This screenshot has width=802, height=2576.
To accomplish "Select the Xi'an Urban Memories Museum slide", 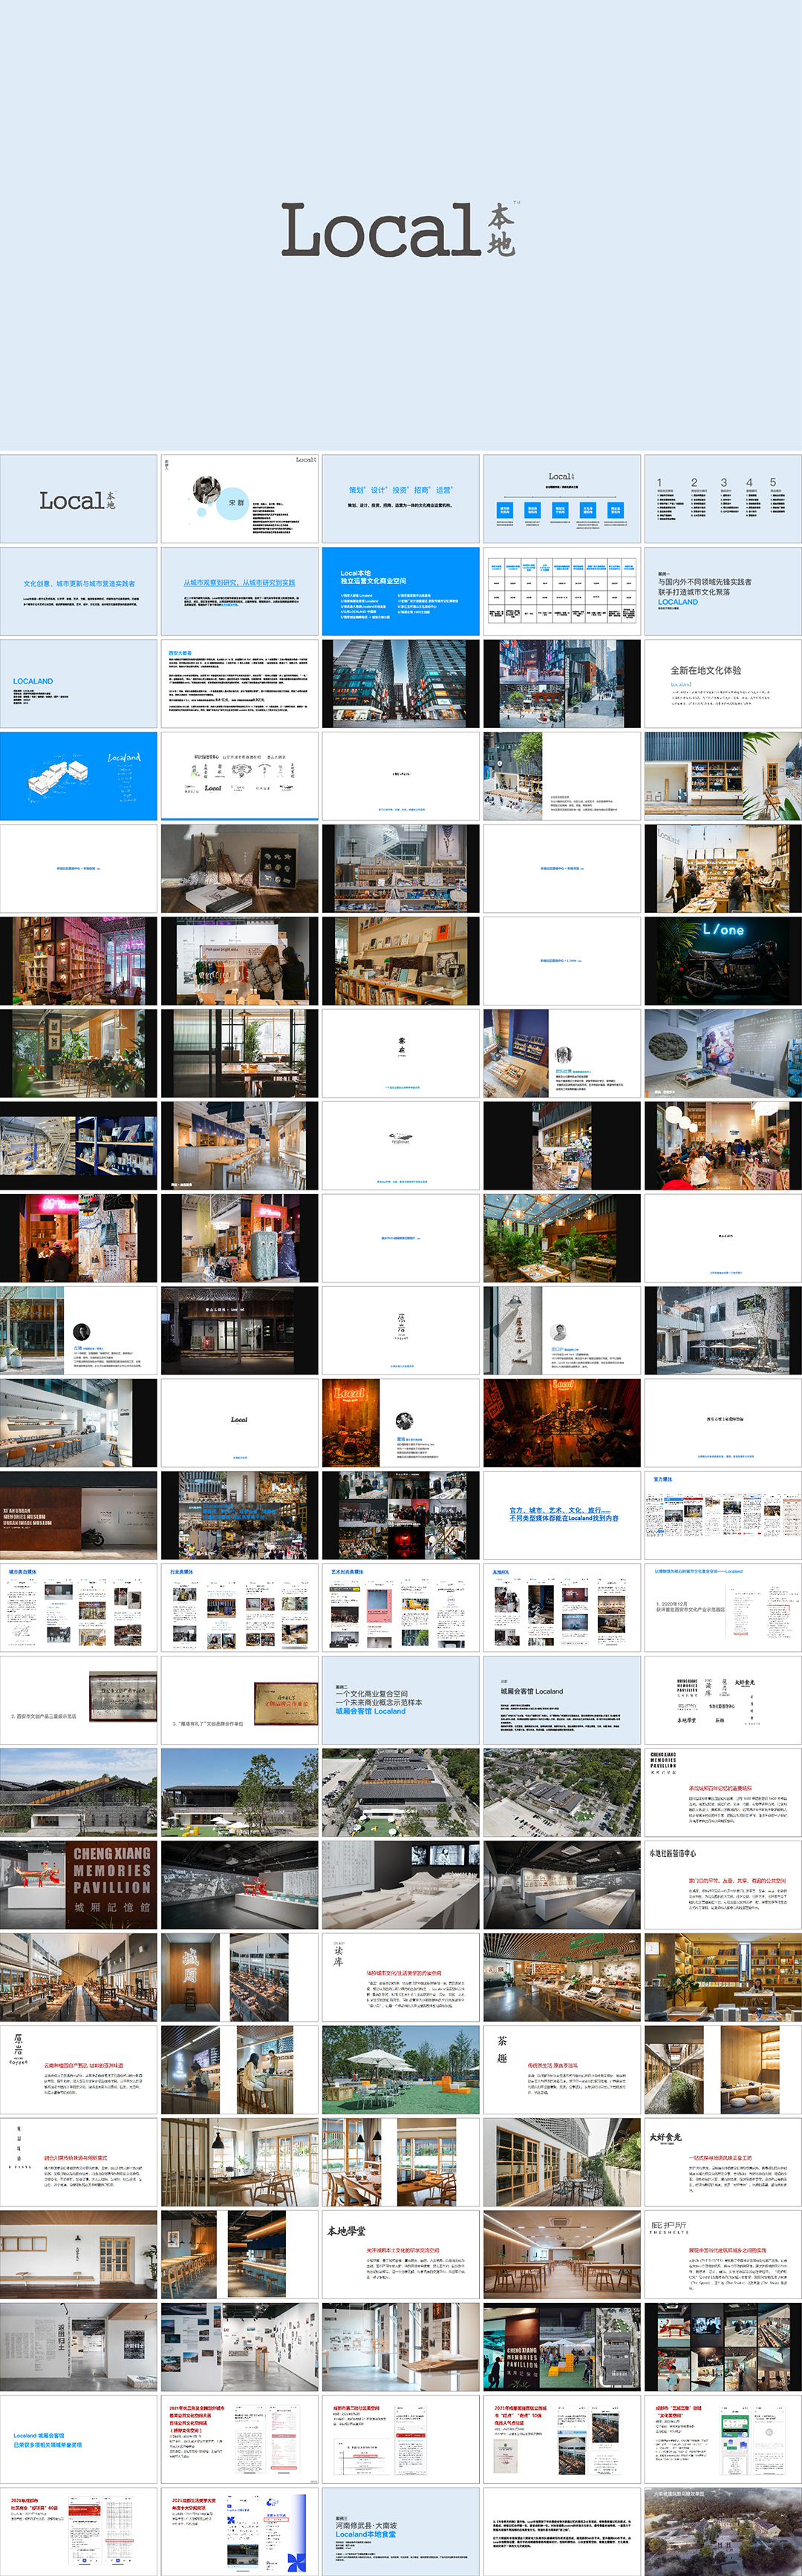I will point(79,1515).
